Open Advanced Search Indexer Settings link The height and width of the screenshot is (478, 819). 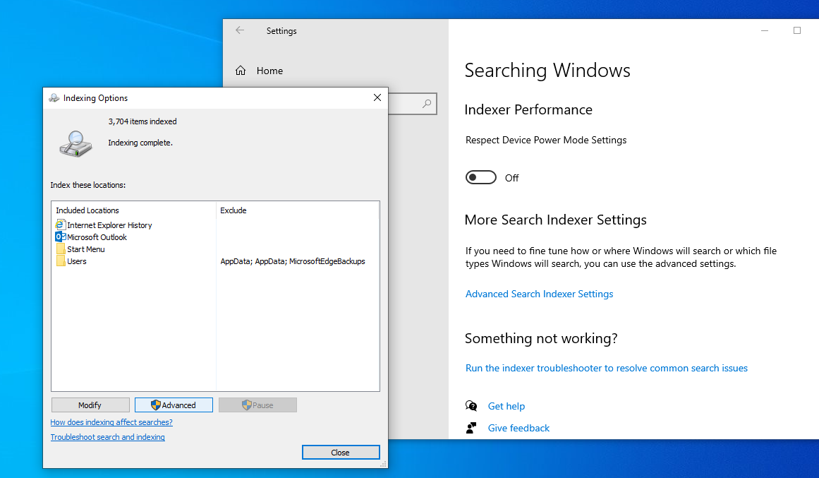click(x=539, y=294)
